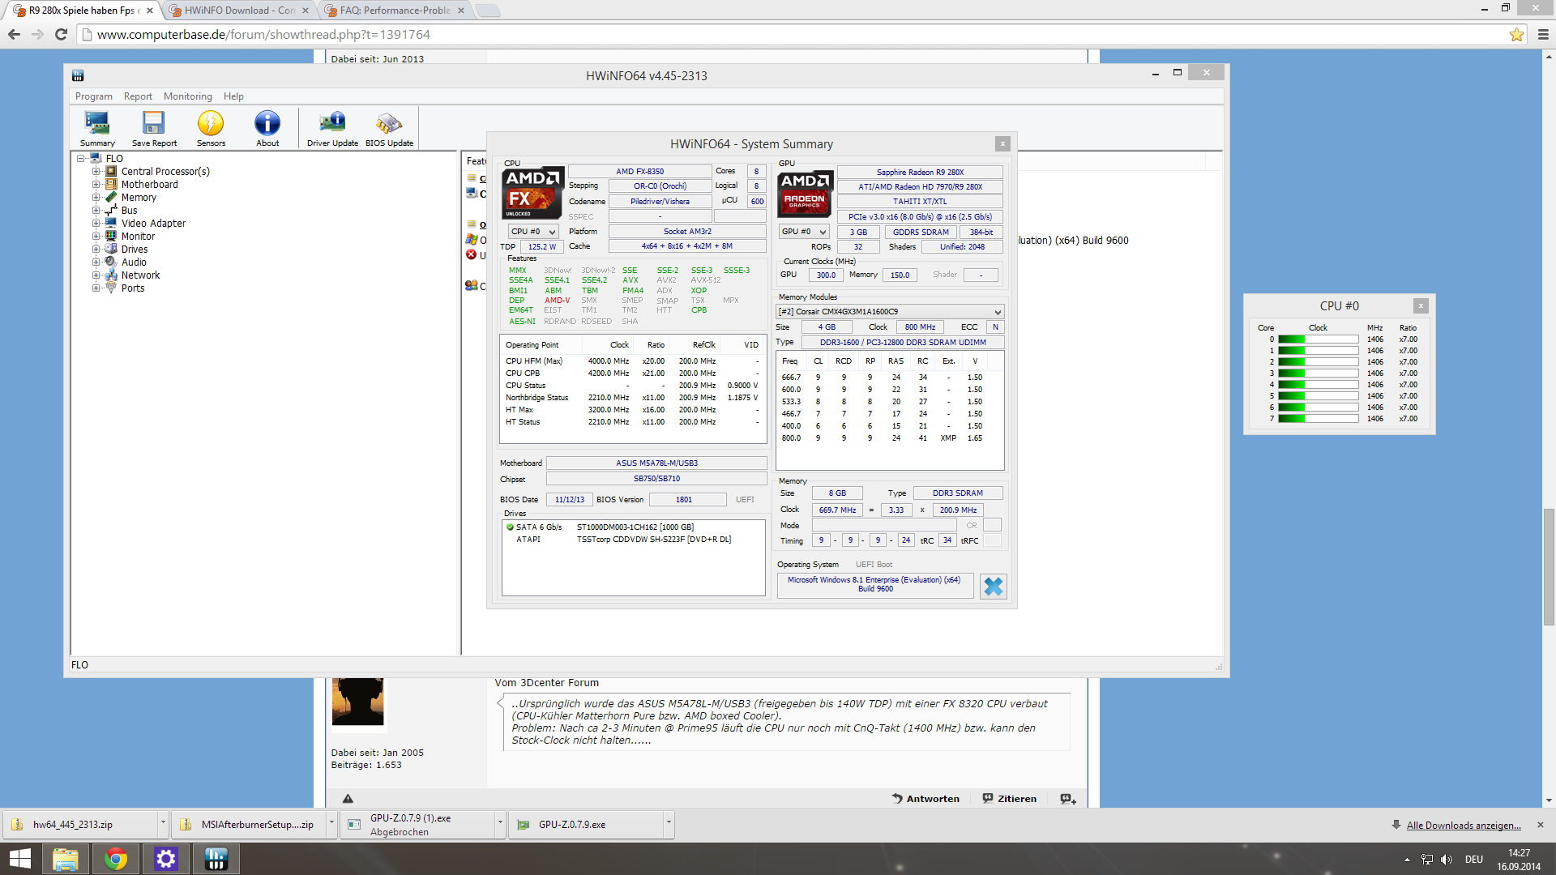
Task: Click the BIOS Update chip icon
Action: [x=389, y=123]
